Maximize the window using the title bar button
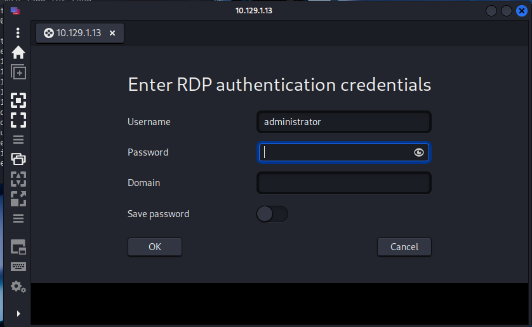Screen dimensions: 532x327 tap(507, 11)
